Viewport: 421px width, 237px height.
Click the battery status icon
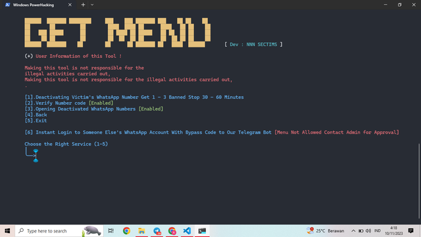pos(361,231)
